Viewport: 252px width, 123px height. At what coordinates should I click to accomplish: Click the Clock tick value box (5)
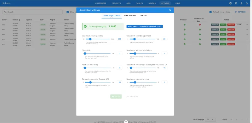120,53
